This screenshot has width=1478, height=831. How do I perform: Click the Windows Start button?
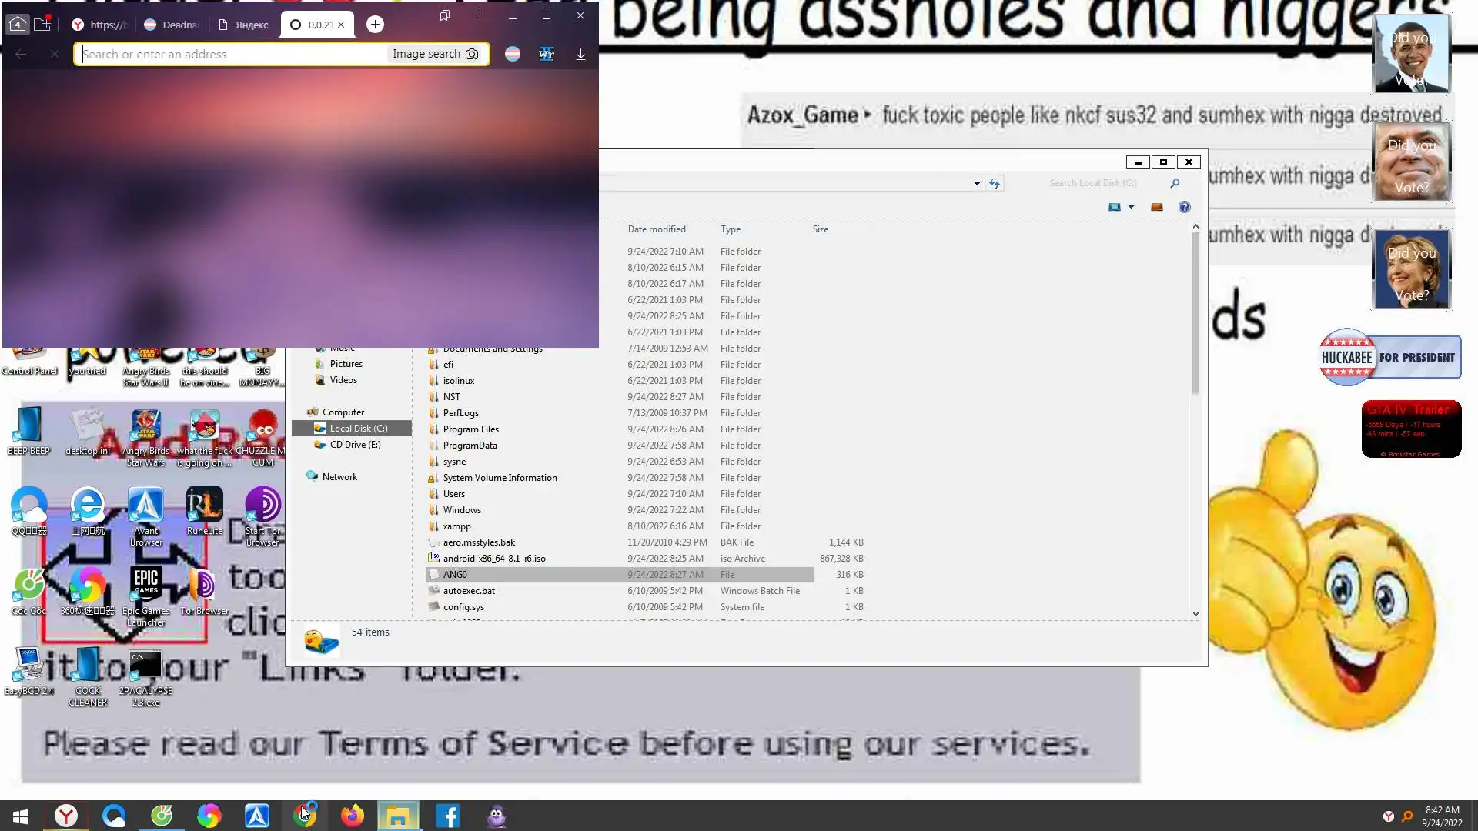21,816
